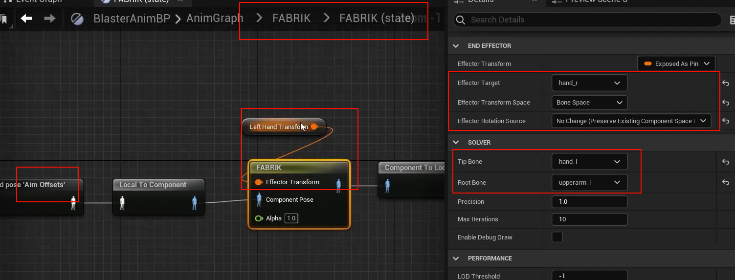Go to AnimGraph in the breadcrumb
Image resolution: width=735 pixels, height=280 pixels.
coord(215,19)
